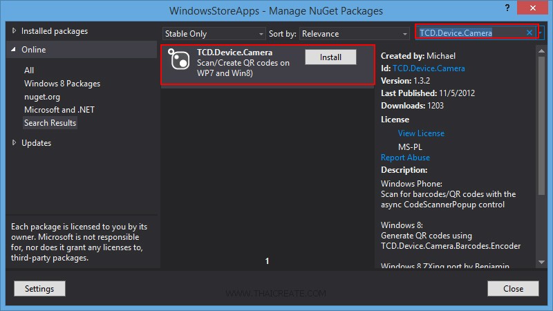Click the Description: heading
Image resolution: width=553 pixels, height=311 pixels.
[404, 170]
